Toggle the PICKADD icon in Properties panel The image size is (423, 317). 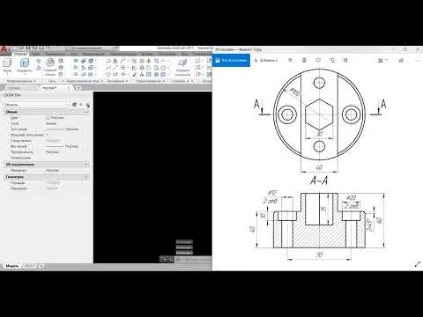click(x=74, y=105)
